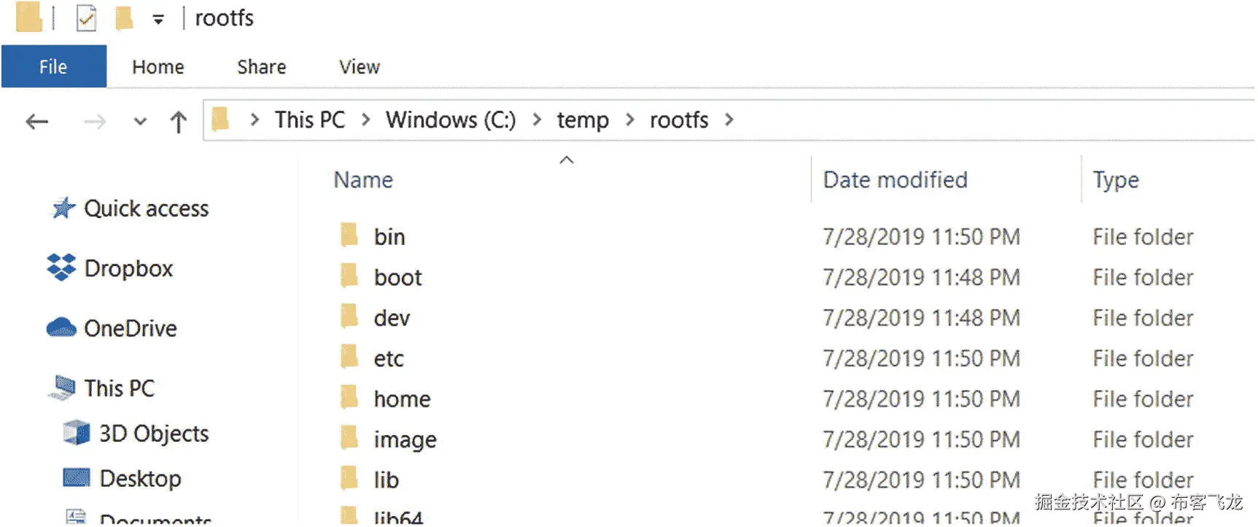
Task: Click the Back navigation arrow
Action: (36, 121)
